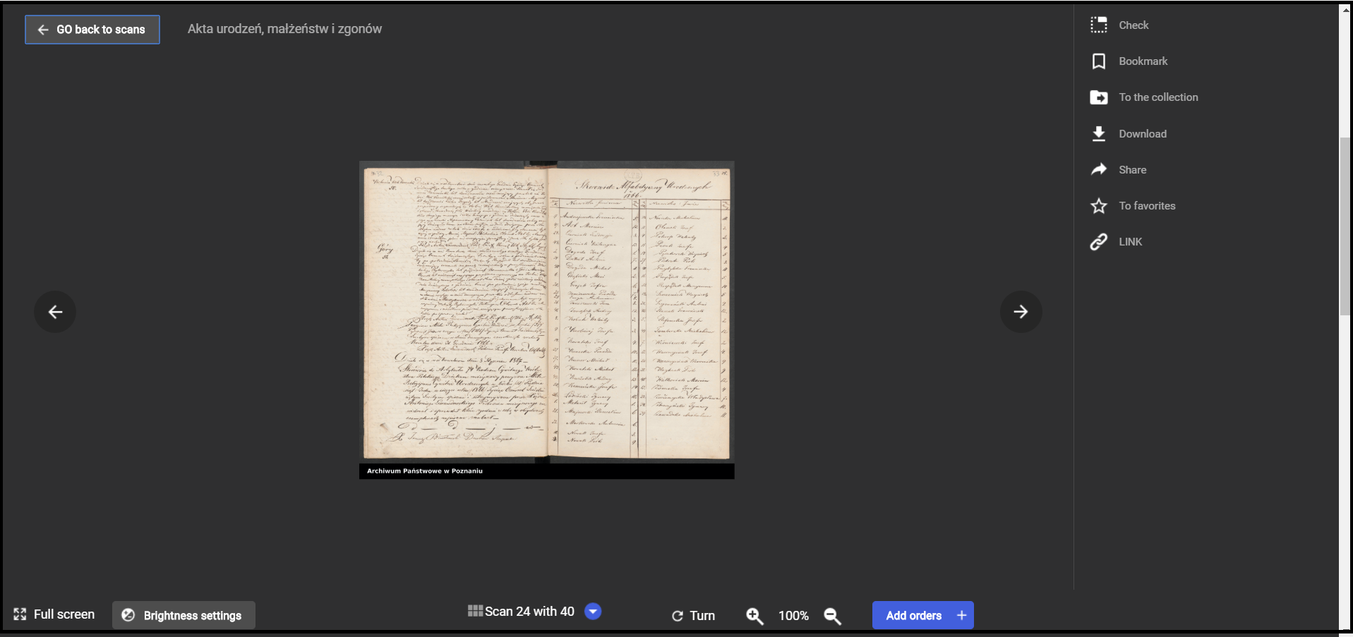Toggle Full screen mode
Screen dimensions: 1353x637
click(54, 614)
